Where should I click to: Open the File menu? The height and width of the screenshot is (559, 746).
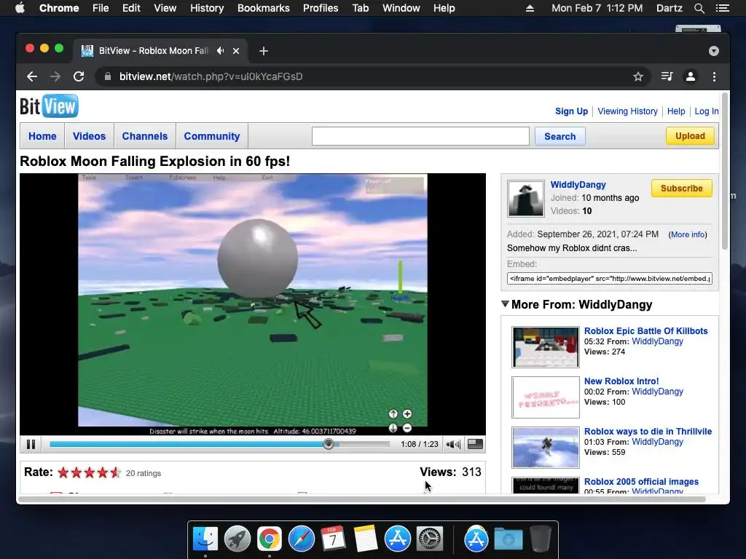pyautogui.click(x=101, y=8)
